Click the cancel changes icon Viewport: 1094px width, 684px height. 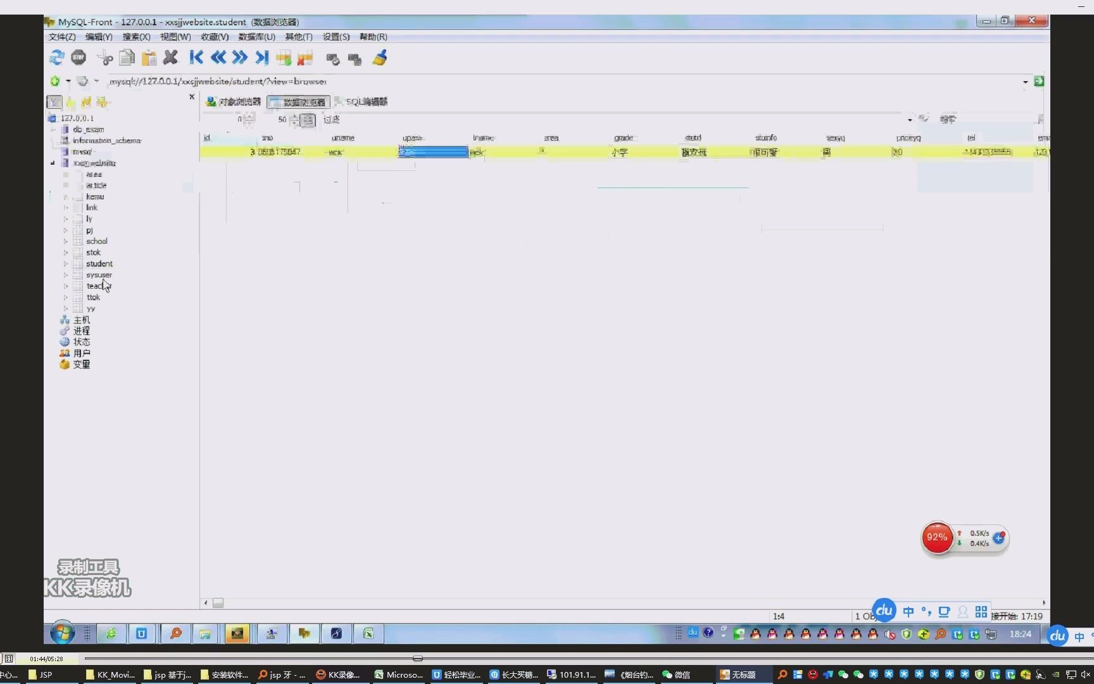pyautogui.click(x=355, y=59)
